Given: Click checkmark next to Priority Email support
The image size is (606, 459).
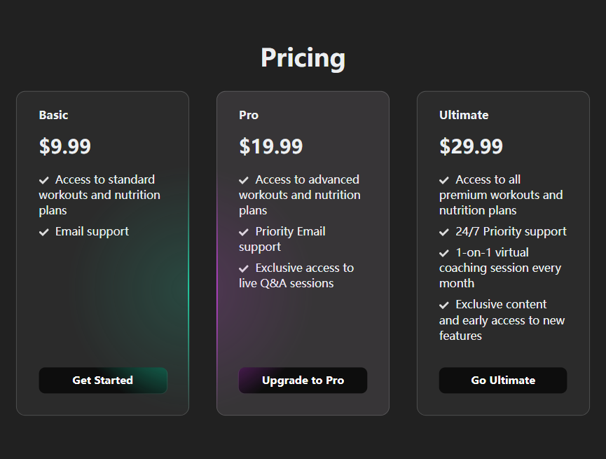Looking at the screenshot, I should coord(244,232).
